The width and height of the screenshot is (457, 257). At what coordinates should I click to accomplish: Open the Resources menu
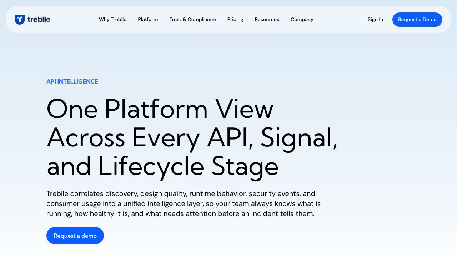pos(267,20)
